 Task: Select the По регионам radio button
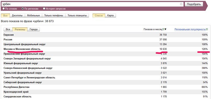click(x=23, y=9)
